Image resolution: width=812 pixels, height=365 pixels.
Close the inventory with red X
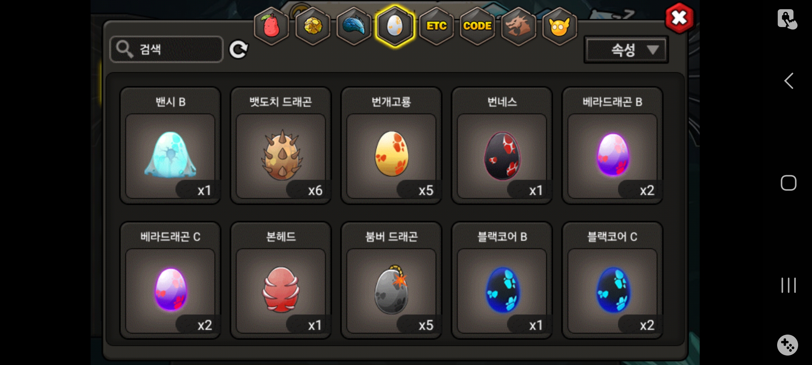click(x=679, y=18)
